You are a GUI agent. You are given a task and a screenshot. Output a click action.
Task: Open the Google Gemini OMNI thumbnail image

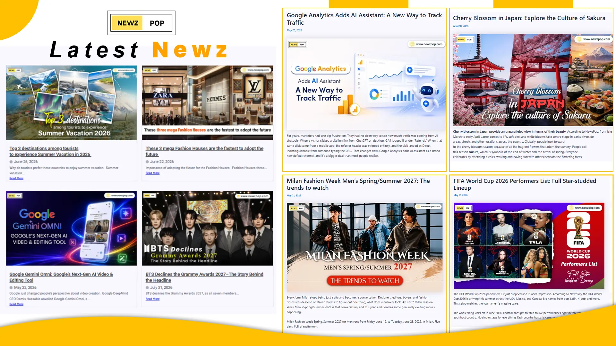coord(71,228)
